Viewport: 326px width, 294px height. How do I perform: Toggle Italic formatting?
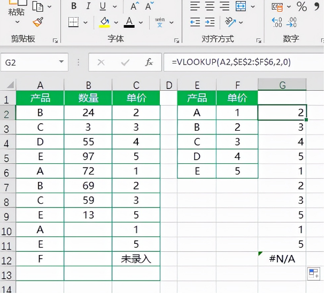88,6
